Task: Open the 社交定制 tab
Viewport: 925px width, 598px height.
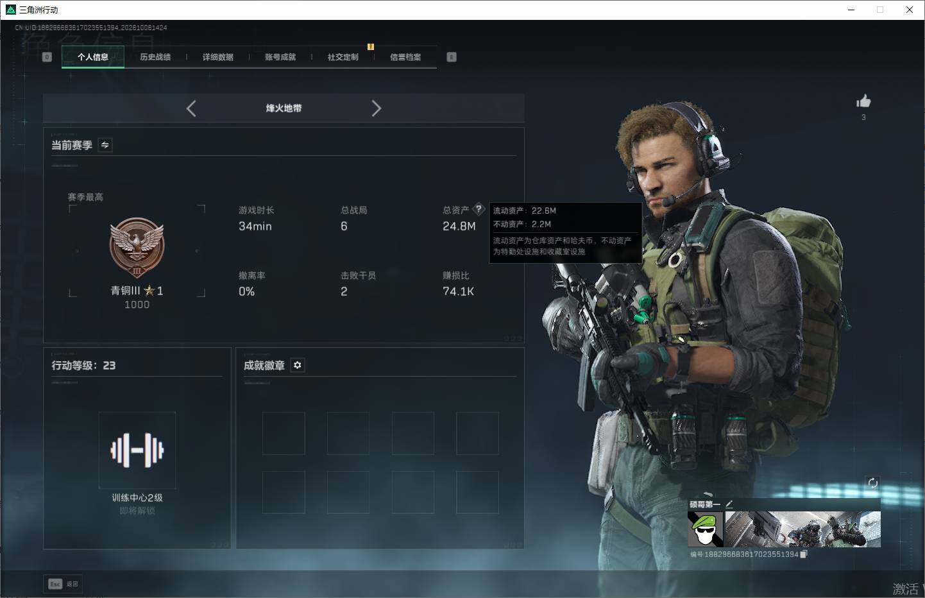Action: 343,57
